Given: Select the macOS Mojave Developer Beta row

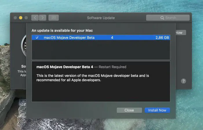Looking at the screenshot, I should (x=101, y=37).
